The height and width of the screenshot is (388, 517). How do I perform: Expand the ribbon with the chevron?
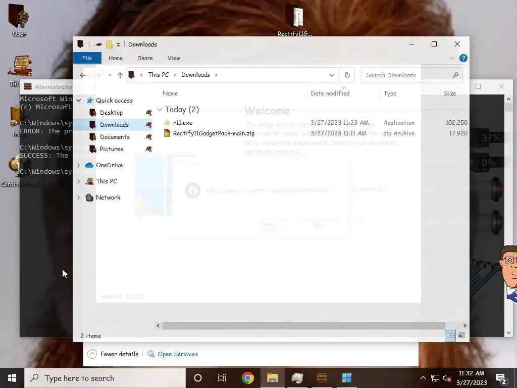coord(452,58)
